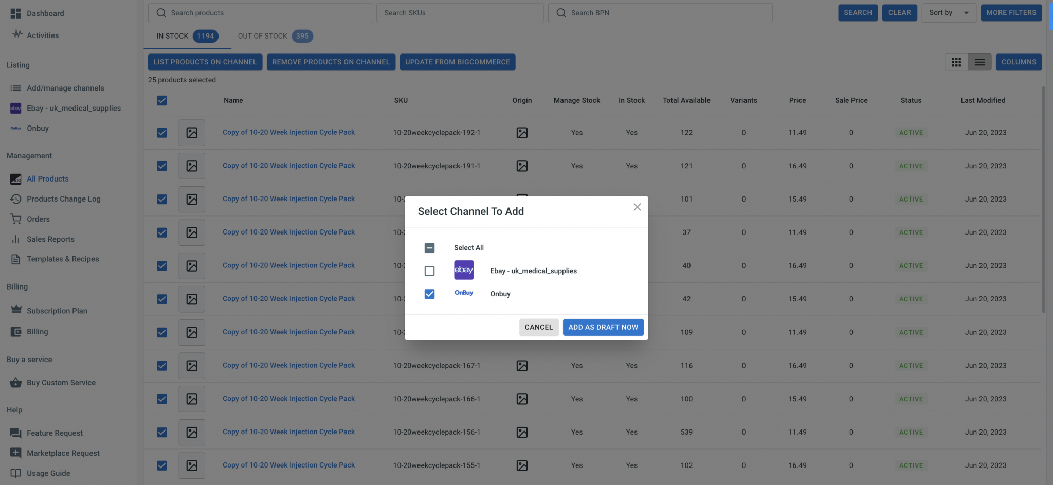The image size is (1053, 485).
Task: Open Activities from the sidebar
Action: [43, 35]
